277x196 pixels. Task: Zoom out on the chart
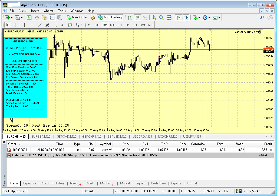pos(161,18)
